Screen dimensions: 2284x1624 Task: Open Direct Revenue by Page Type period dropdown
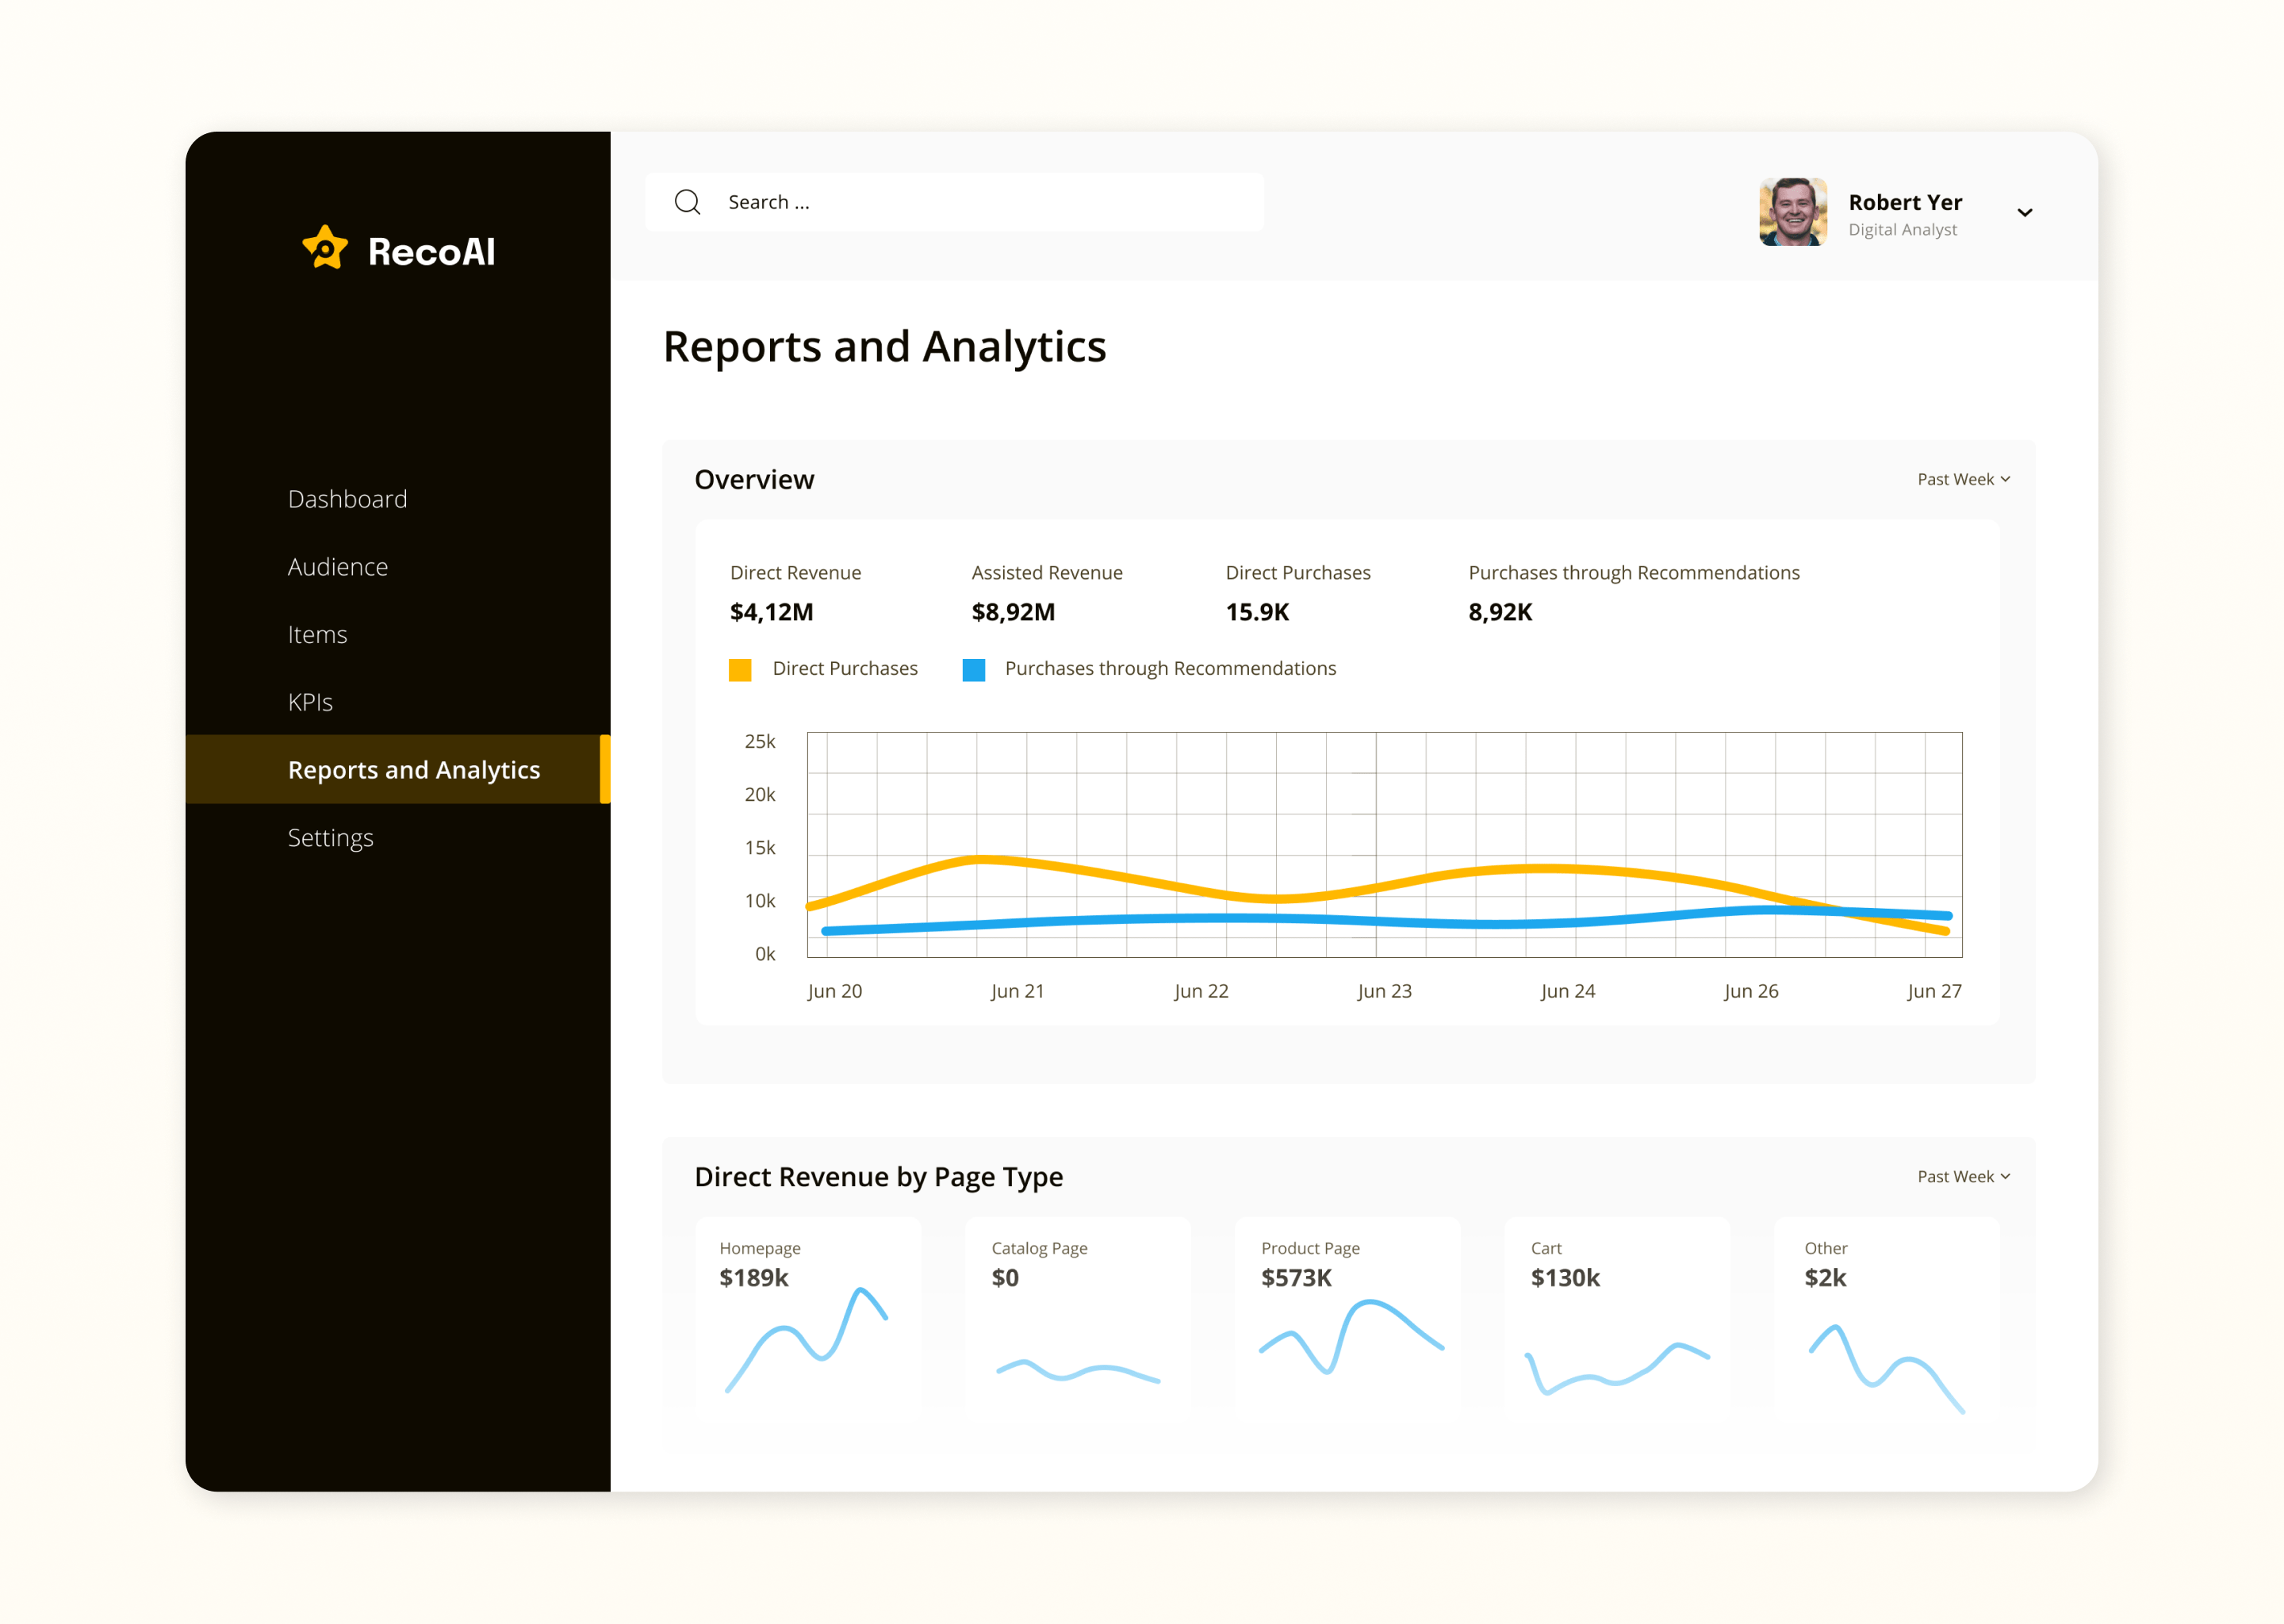(1963, 1177)
